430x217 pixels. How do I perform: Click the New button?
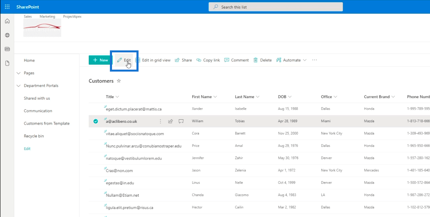point(100,60)
